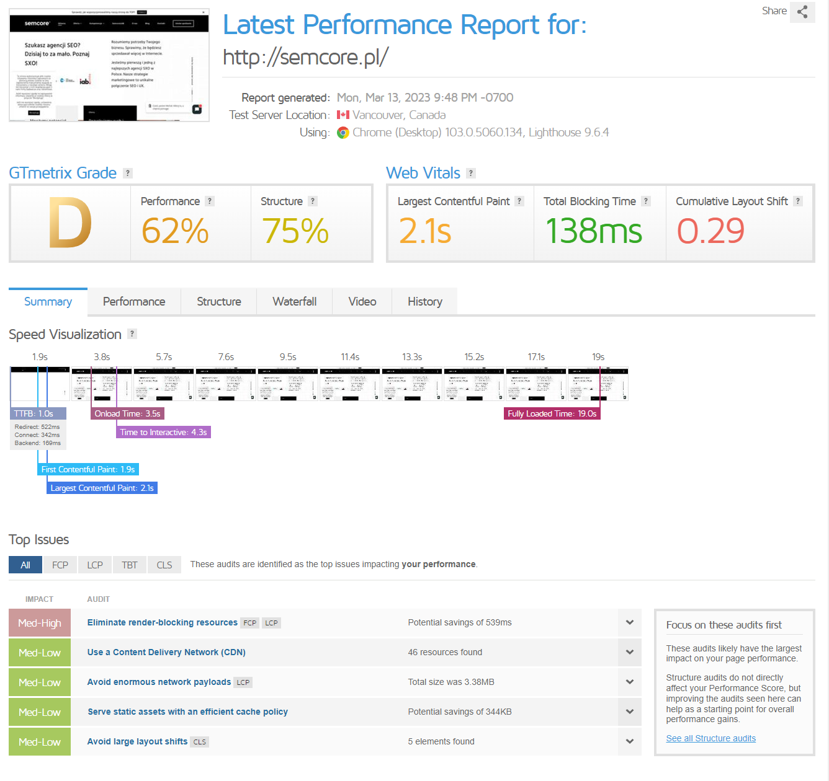
Task: Filter top issues by CLS
Action: click(x=164, y=565)
